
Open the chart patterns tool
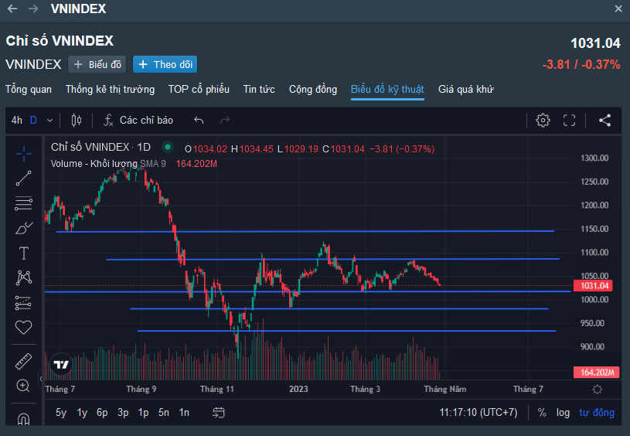(24, 278)
